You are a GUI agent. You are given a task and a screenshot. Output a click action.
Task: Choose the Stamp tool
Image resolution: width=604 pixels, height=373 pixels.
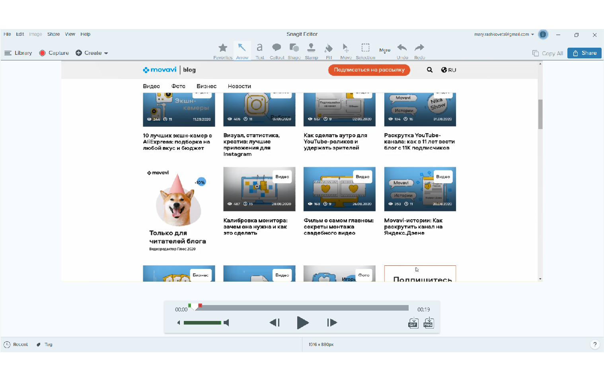point(311,51)
